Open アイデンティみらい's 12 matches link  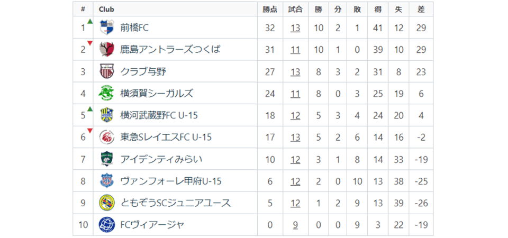[x=295, y=159]
